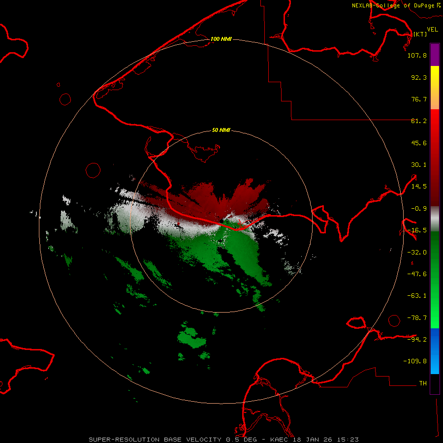Click the -0.9 legend value
This screenshot has width=443, height=443.
[x=419, y=209]
